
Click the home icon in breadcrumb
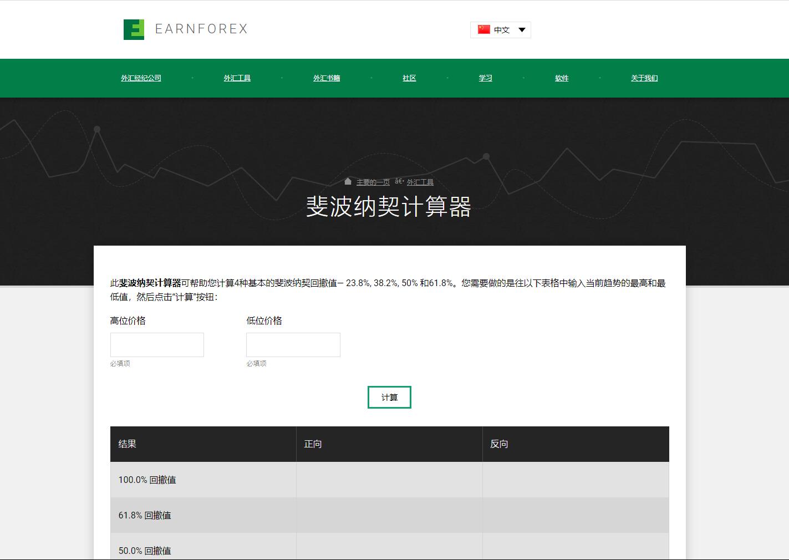pyautogui.click(x=348, y=181)
